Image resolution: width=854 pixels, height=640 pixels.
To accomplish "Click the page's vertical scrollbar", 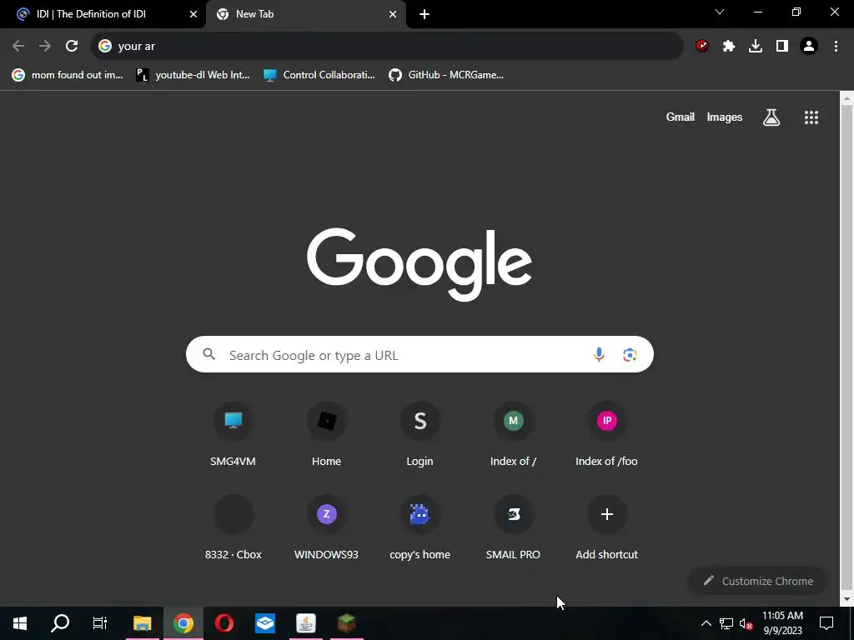I will (x=846, y=348).
